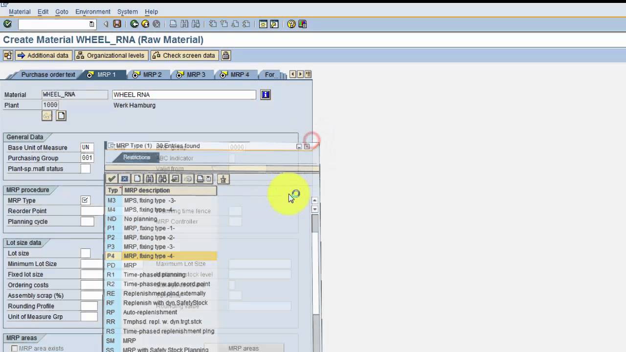Click the Save floppy disk icon

[117, 24]
